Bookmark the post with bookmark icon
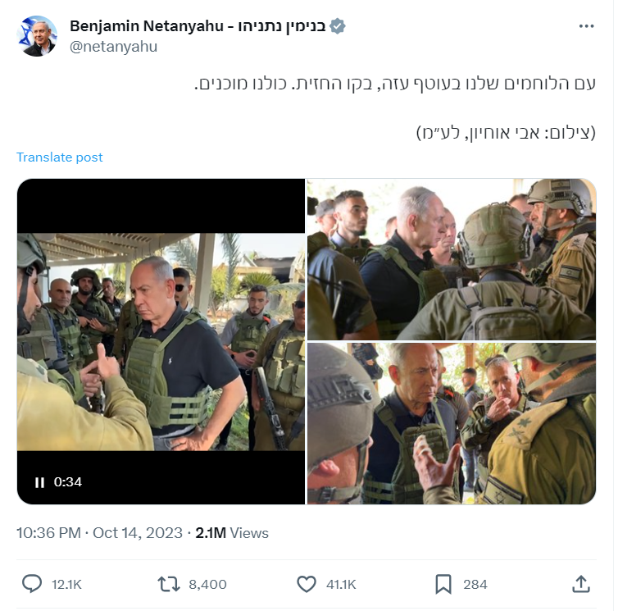 443,584
